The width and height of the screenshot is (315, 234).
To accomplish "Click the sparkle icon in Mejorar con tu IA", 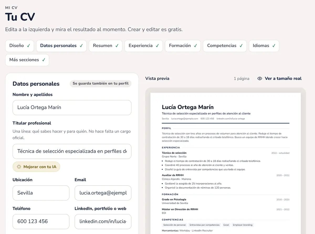I will pyautogui.click(x=19, y=167).
